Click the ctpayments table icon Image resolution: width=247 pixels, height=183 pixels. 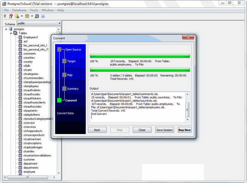20,111
